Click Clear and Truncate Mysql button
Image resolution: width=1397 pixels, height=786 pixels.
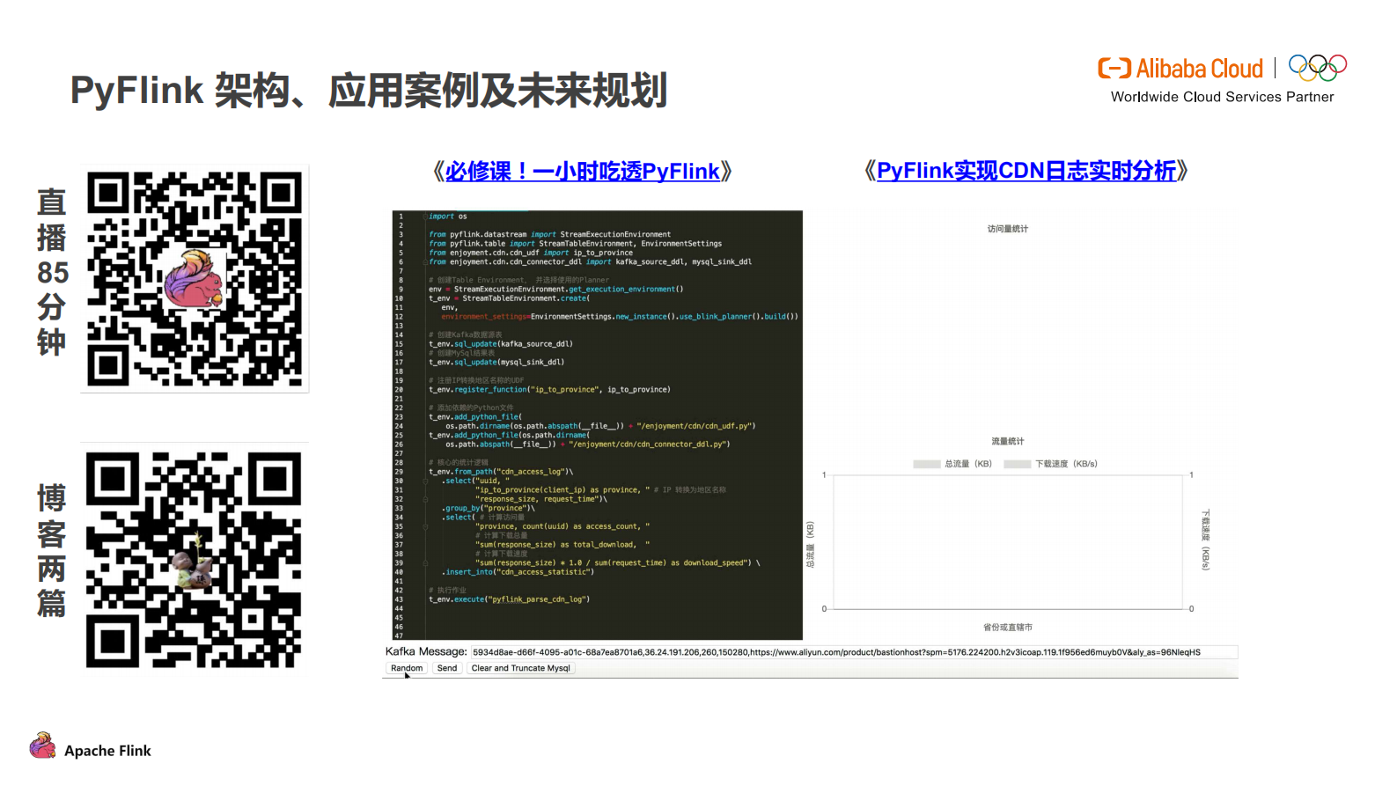point(521,668)
